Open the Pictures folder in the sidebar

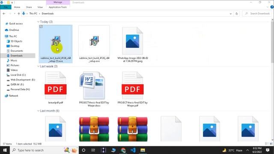pos(15,65)
